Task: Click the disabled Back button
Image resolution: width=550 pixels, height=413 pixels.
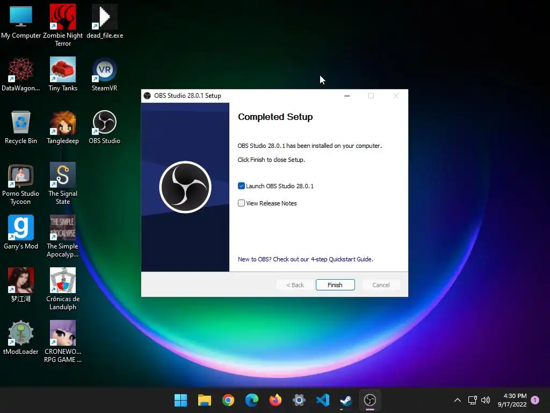Action: [x=295, y=285]
